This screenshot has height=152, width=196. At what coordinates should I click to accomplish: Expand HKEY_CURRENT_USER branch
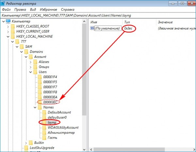point(8,32)
